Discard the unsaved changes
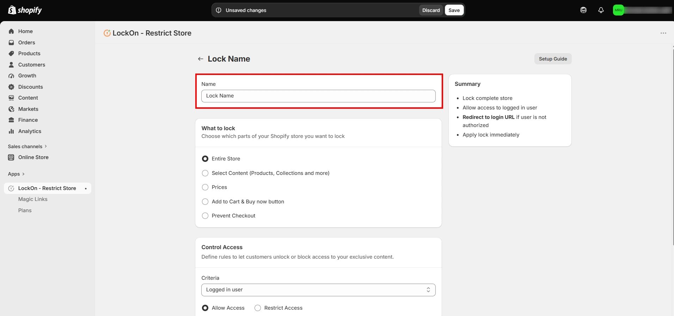 (x=431, y=10)
